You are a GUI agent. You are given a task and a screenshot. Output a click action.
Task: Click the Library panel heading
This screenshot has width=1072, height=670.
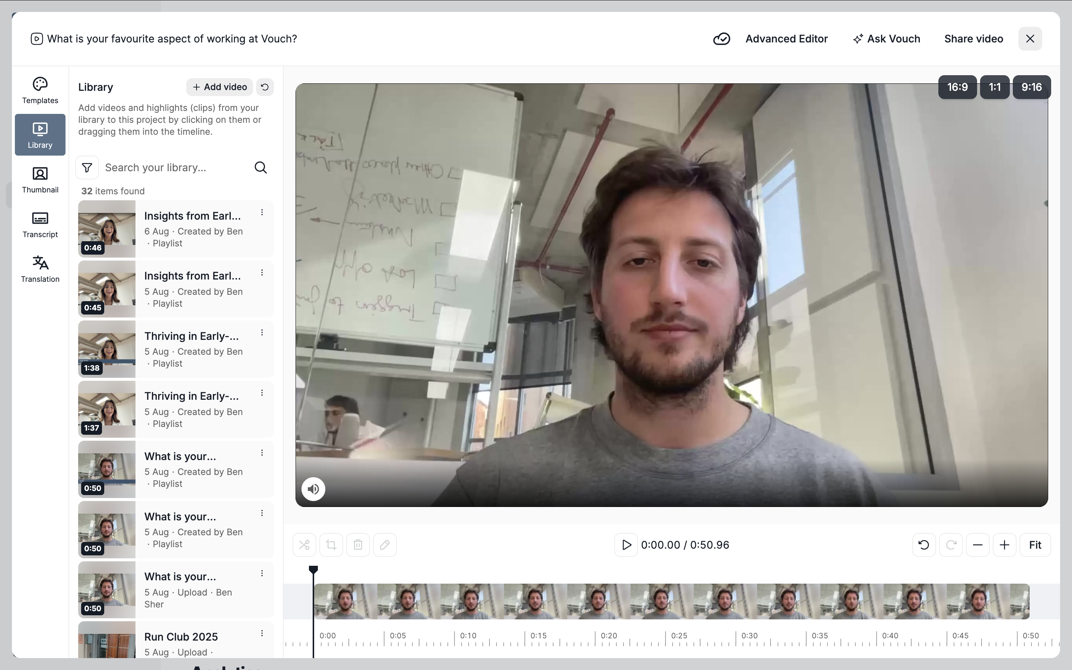[96, 87]
